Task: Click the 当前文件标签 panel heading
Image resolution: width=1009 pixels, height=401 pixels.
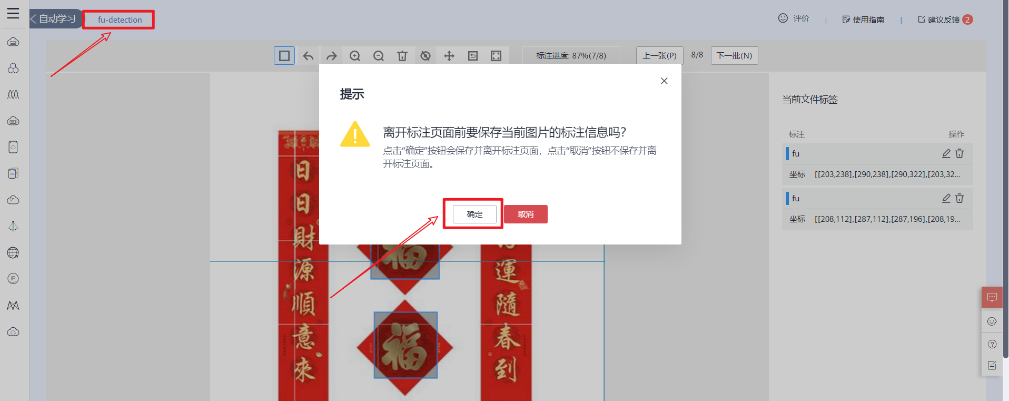Action: point(810,99)
